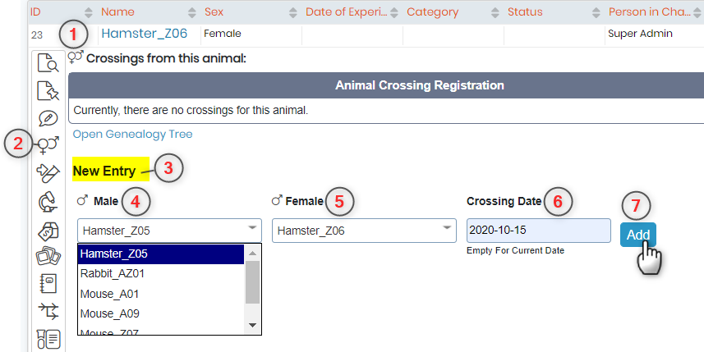The height and width of the screenshot is (352, 704).
Task: Open the comment pencil bubble icon
Action: tap(48, 118)
